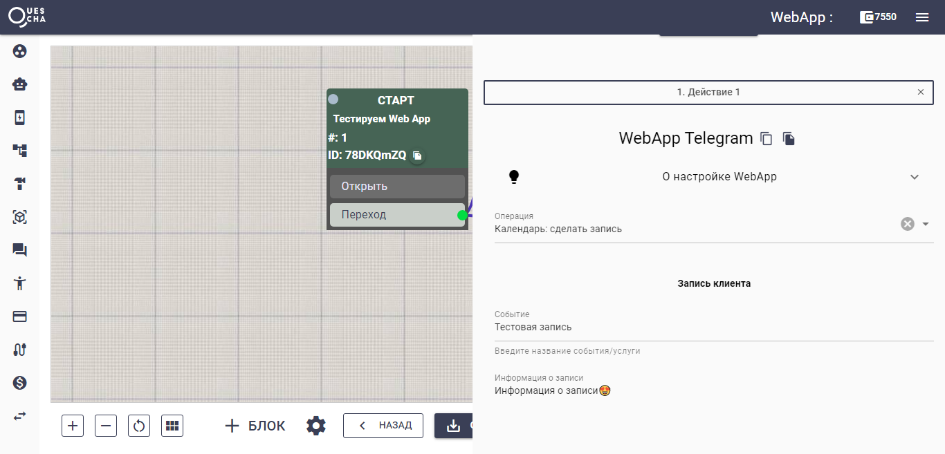Click the lightbulb hint icon near WebApp settings
The image size is (945, 454).
(514, 176)
